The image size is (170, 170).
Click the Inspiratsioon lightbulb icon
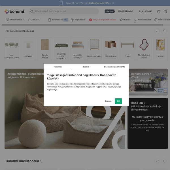point(72,20)
